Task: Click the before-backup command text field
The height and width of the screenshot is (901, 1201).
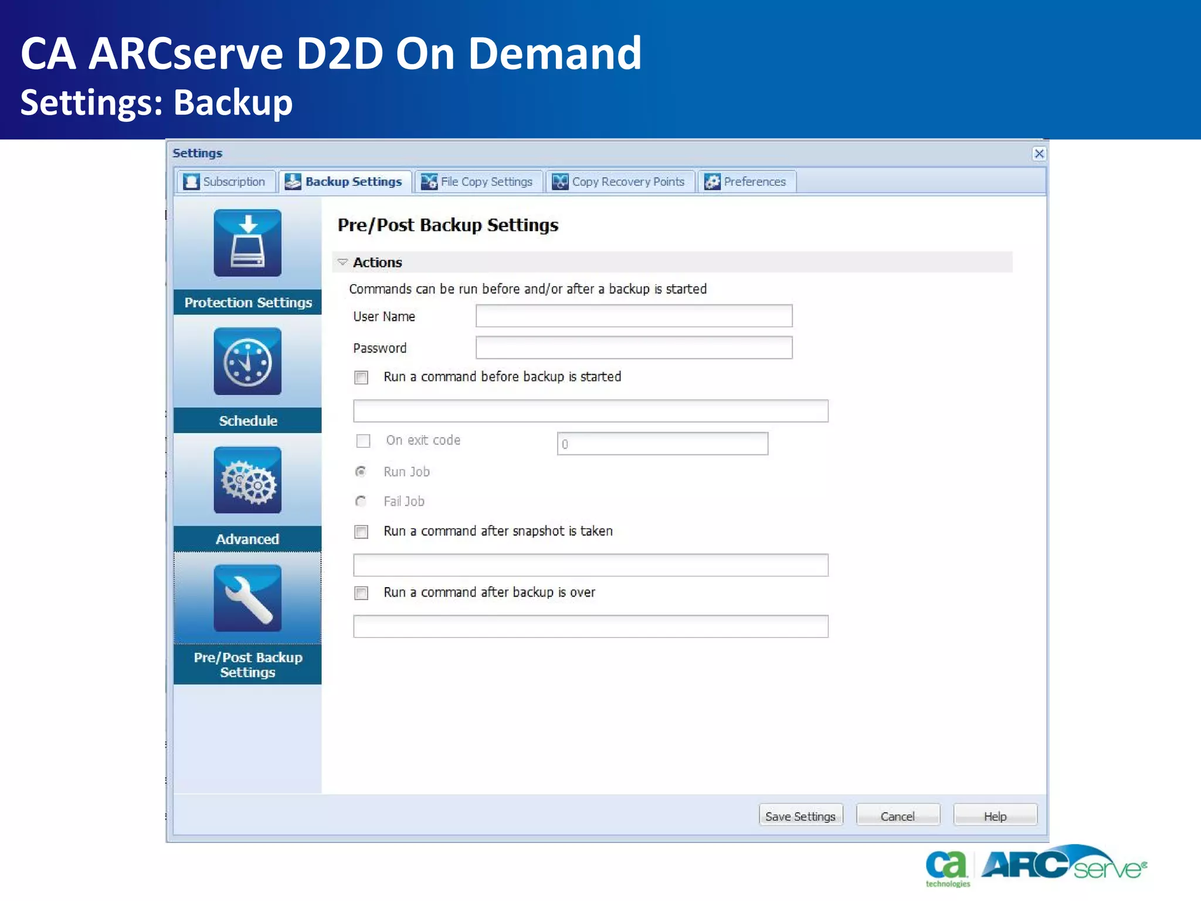Action: tap(591, 411)
